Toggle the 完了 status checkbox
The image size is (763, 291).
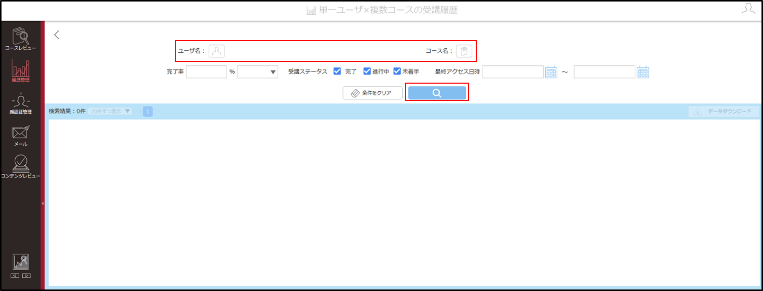click(x=337, y=71)
